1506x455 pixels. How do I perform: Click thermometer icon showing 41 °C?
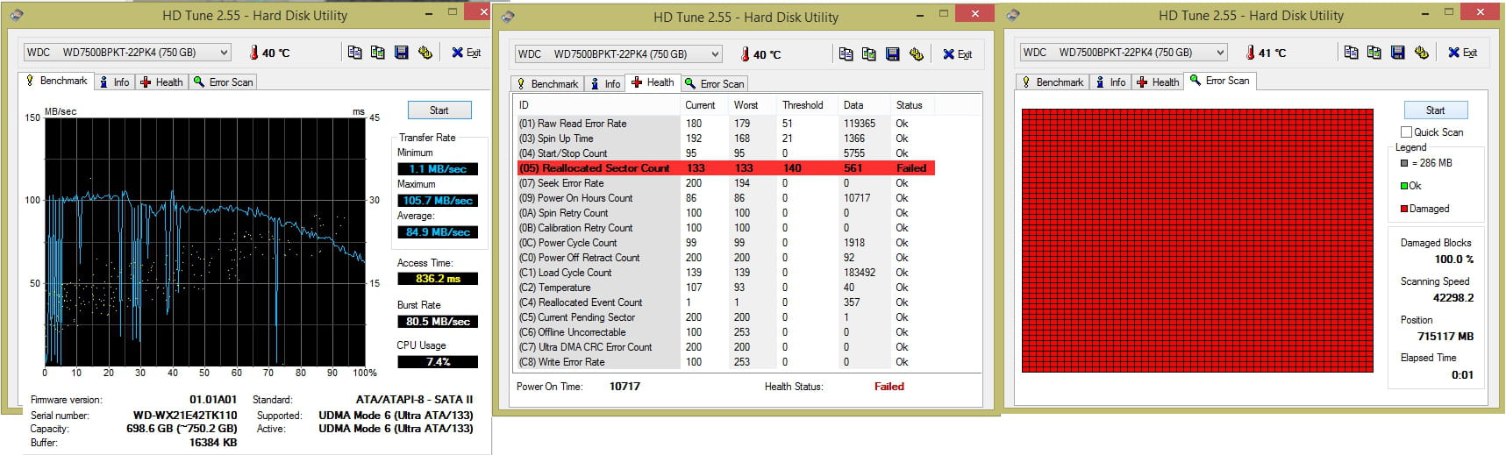[1251, 53]
